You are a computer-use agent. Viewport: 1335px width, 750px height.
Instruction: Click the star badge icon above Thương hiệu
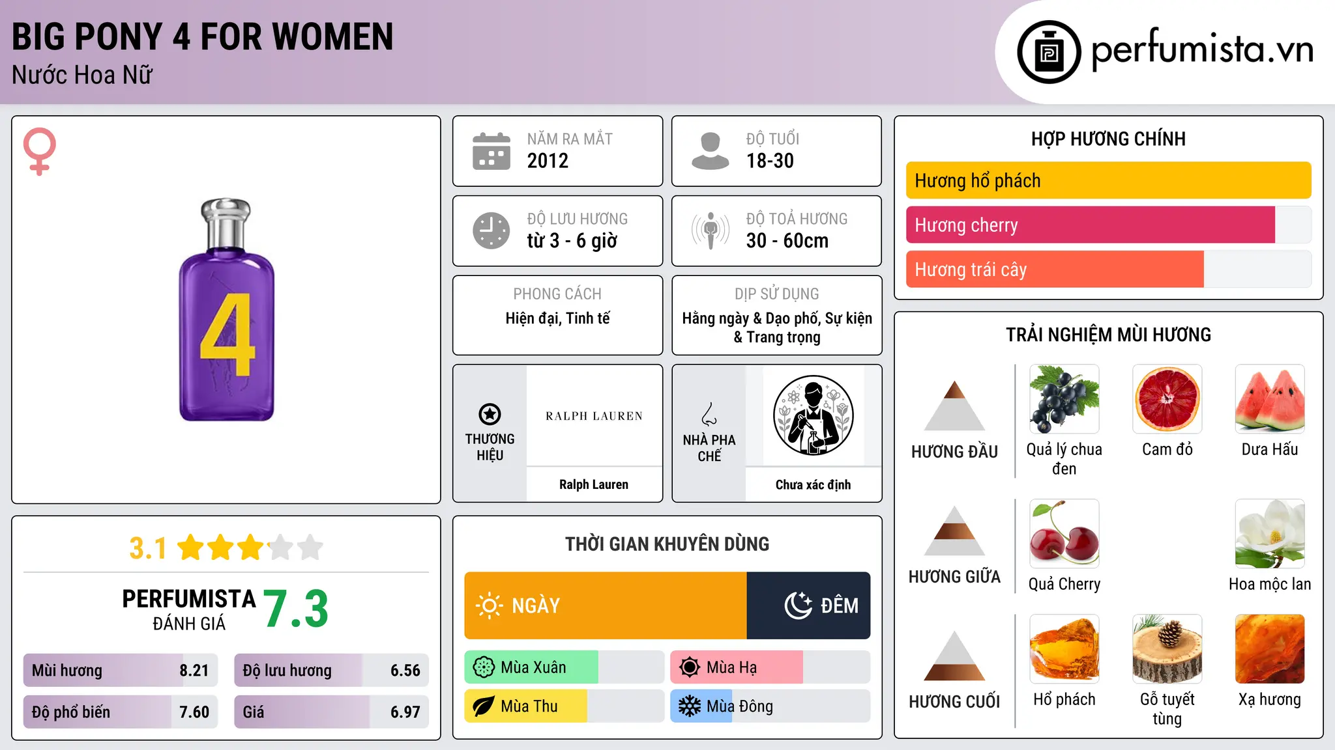click(490, 414)
